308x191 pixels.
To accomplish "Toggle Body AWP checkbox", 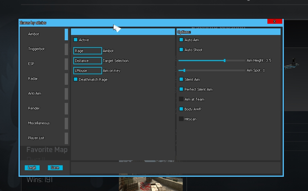I will pyautogui.click(x=181, y=109).
